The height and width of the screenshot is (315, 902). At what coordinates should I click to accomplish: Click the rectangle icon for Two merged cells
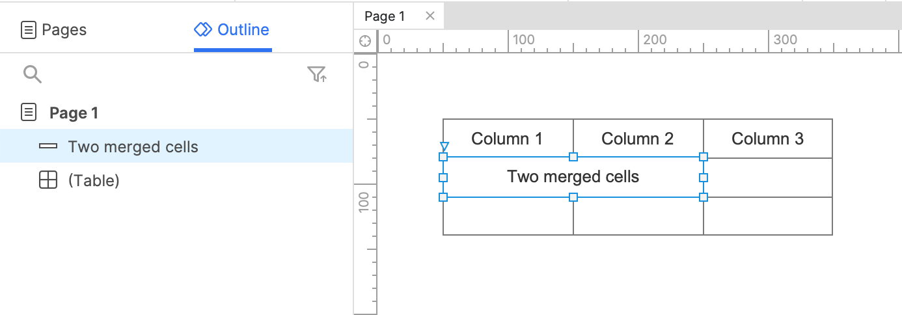pyautogui.click(x=48, y=146)
